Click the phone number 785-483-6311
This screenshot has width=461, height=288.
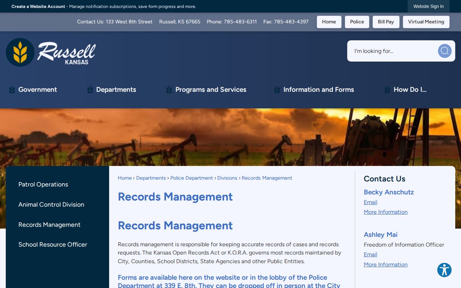tap(240, 22)
